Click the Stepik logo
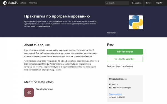 10,3
